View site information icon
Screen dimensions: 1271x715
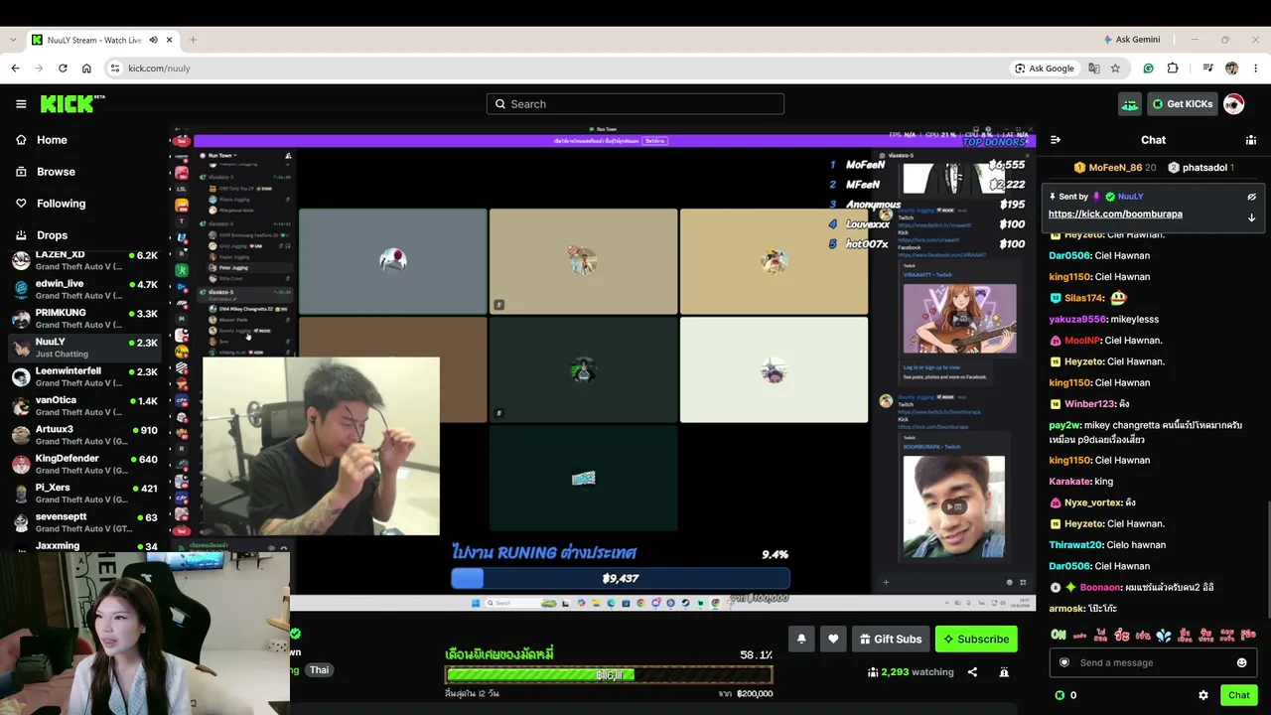point(115,69)
